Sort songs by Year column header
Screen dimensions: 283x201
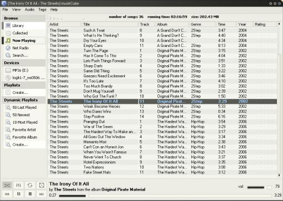pyautogui.click(x=244, y=24)
